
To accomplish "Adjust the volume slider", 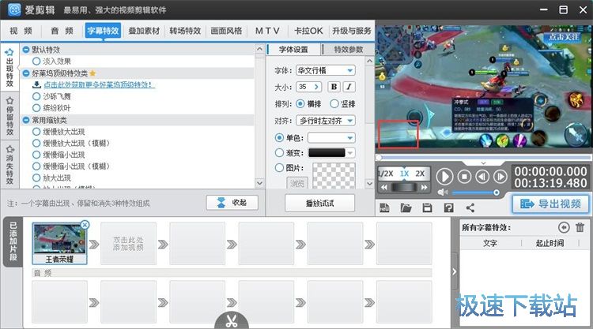I will 474,193.
